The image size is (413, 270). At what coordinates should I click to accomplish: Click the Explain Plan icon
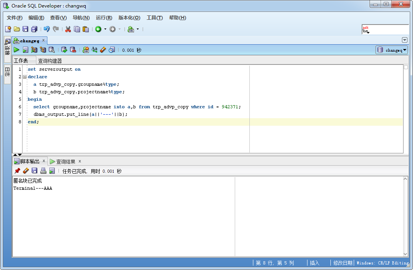(43, 49)
